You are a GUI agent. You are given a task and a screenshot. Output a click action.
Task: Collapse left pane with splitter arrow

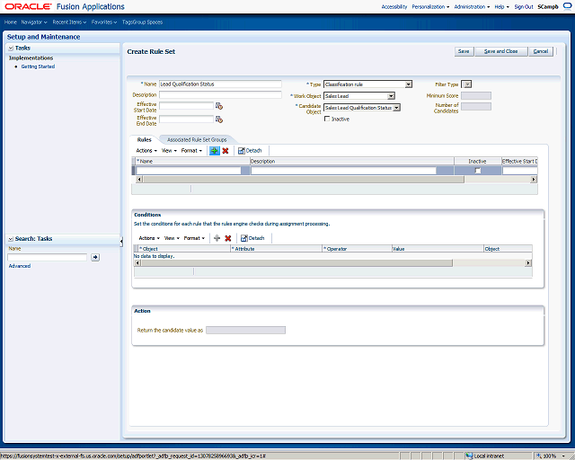click(x=121, y=241)
